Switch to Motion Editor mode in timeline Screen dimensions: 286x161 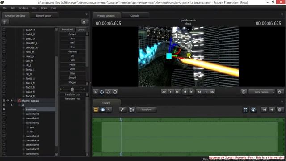tap(102, 110)
